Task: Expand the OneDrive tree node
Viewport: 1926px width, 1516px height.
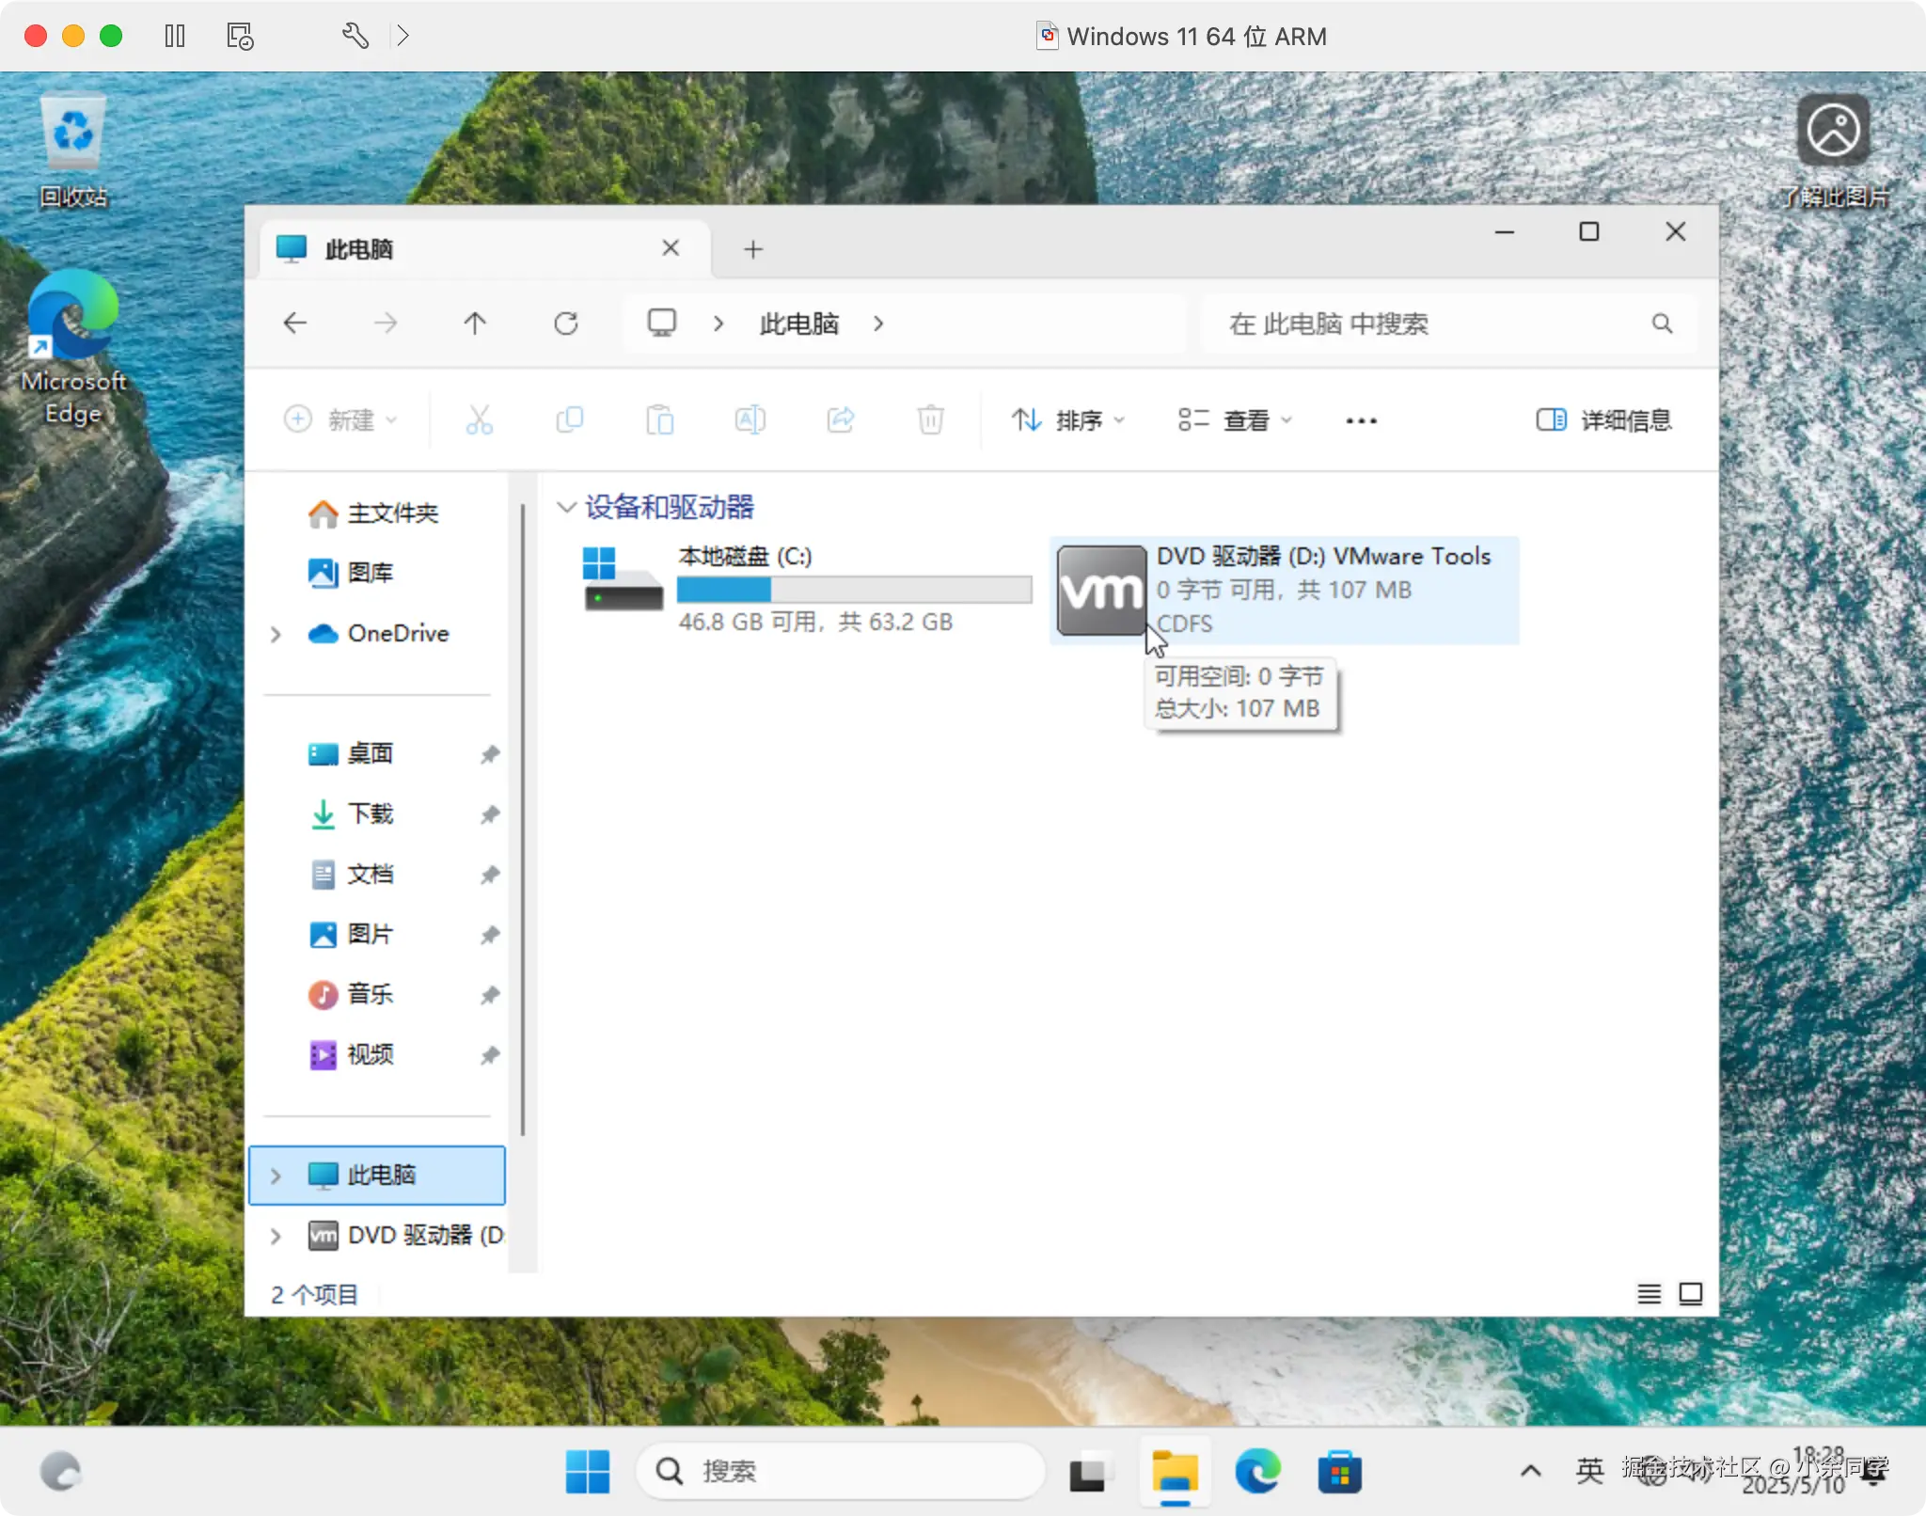Action: [276, 634]
